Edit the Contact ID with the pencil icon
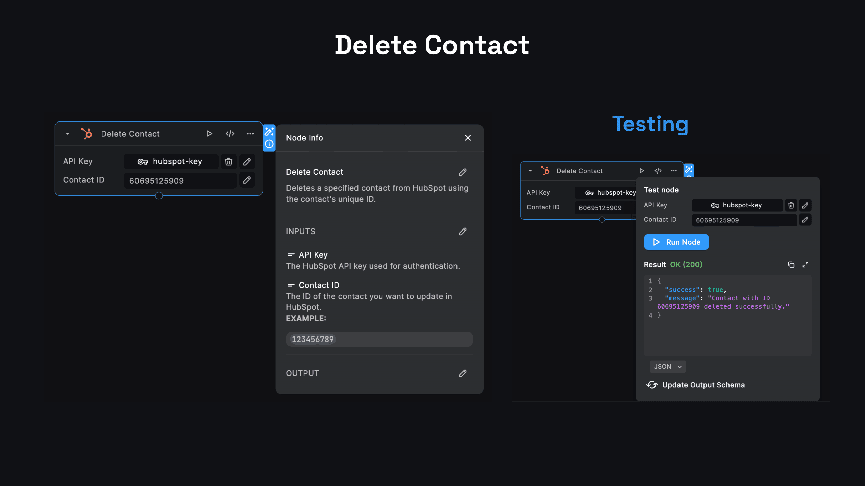The width and height of the screenshot is (865, 486). 247,180
